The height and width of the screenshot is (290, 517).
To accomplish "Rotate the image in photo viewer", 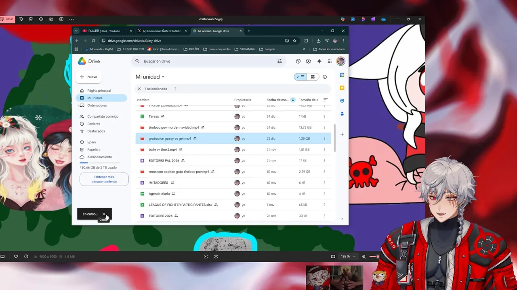I will click(x=20, y=19).
